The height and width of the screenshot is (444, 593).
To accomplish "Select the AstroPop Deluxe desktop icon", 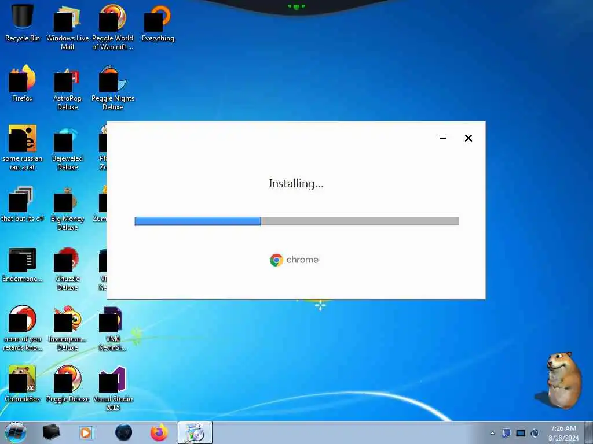I will pos(67,88).
